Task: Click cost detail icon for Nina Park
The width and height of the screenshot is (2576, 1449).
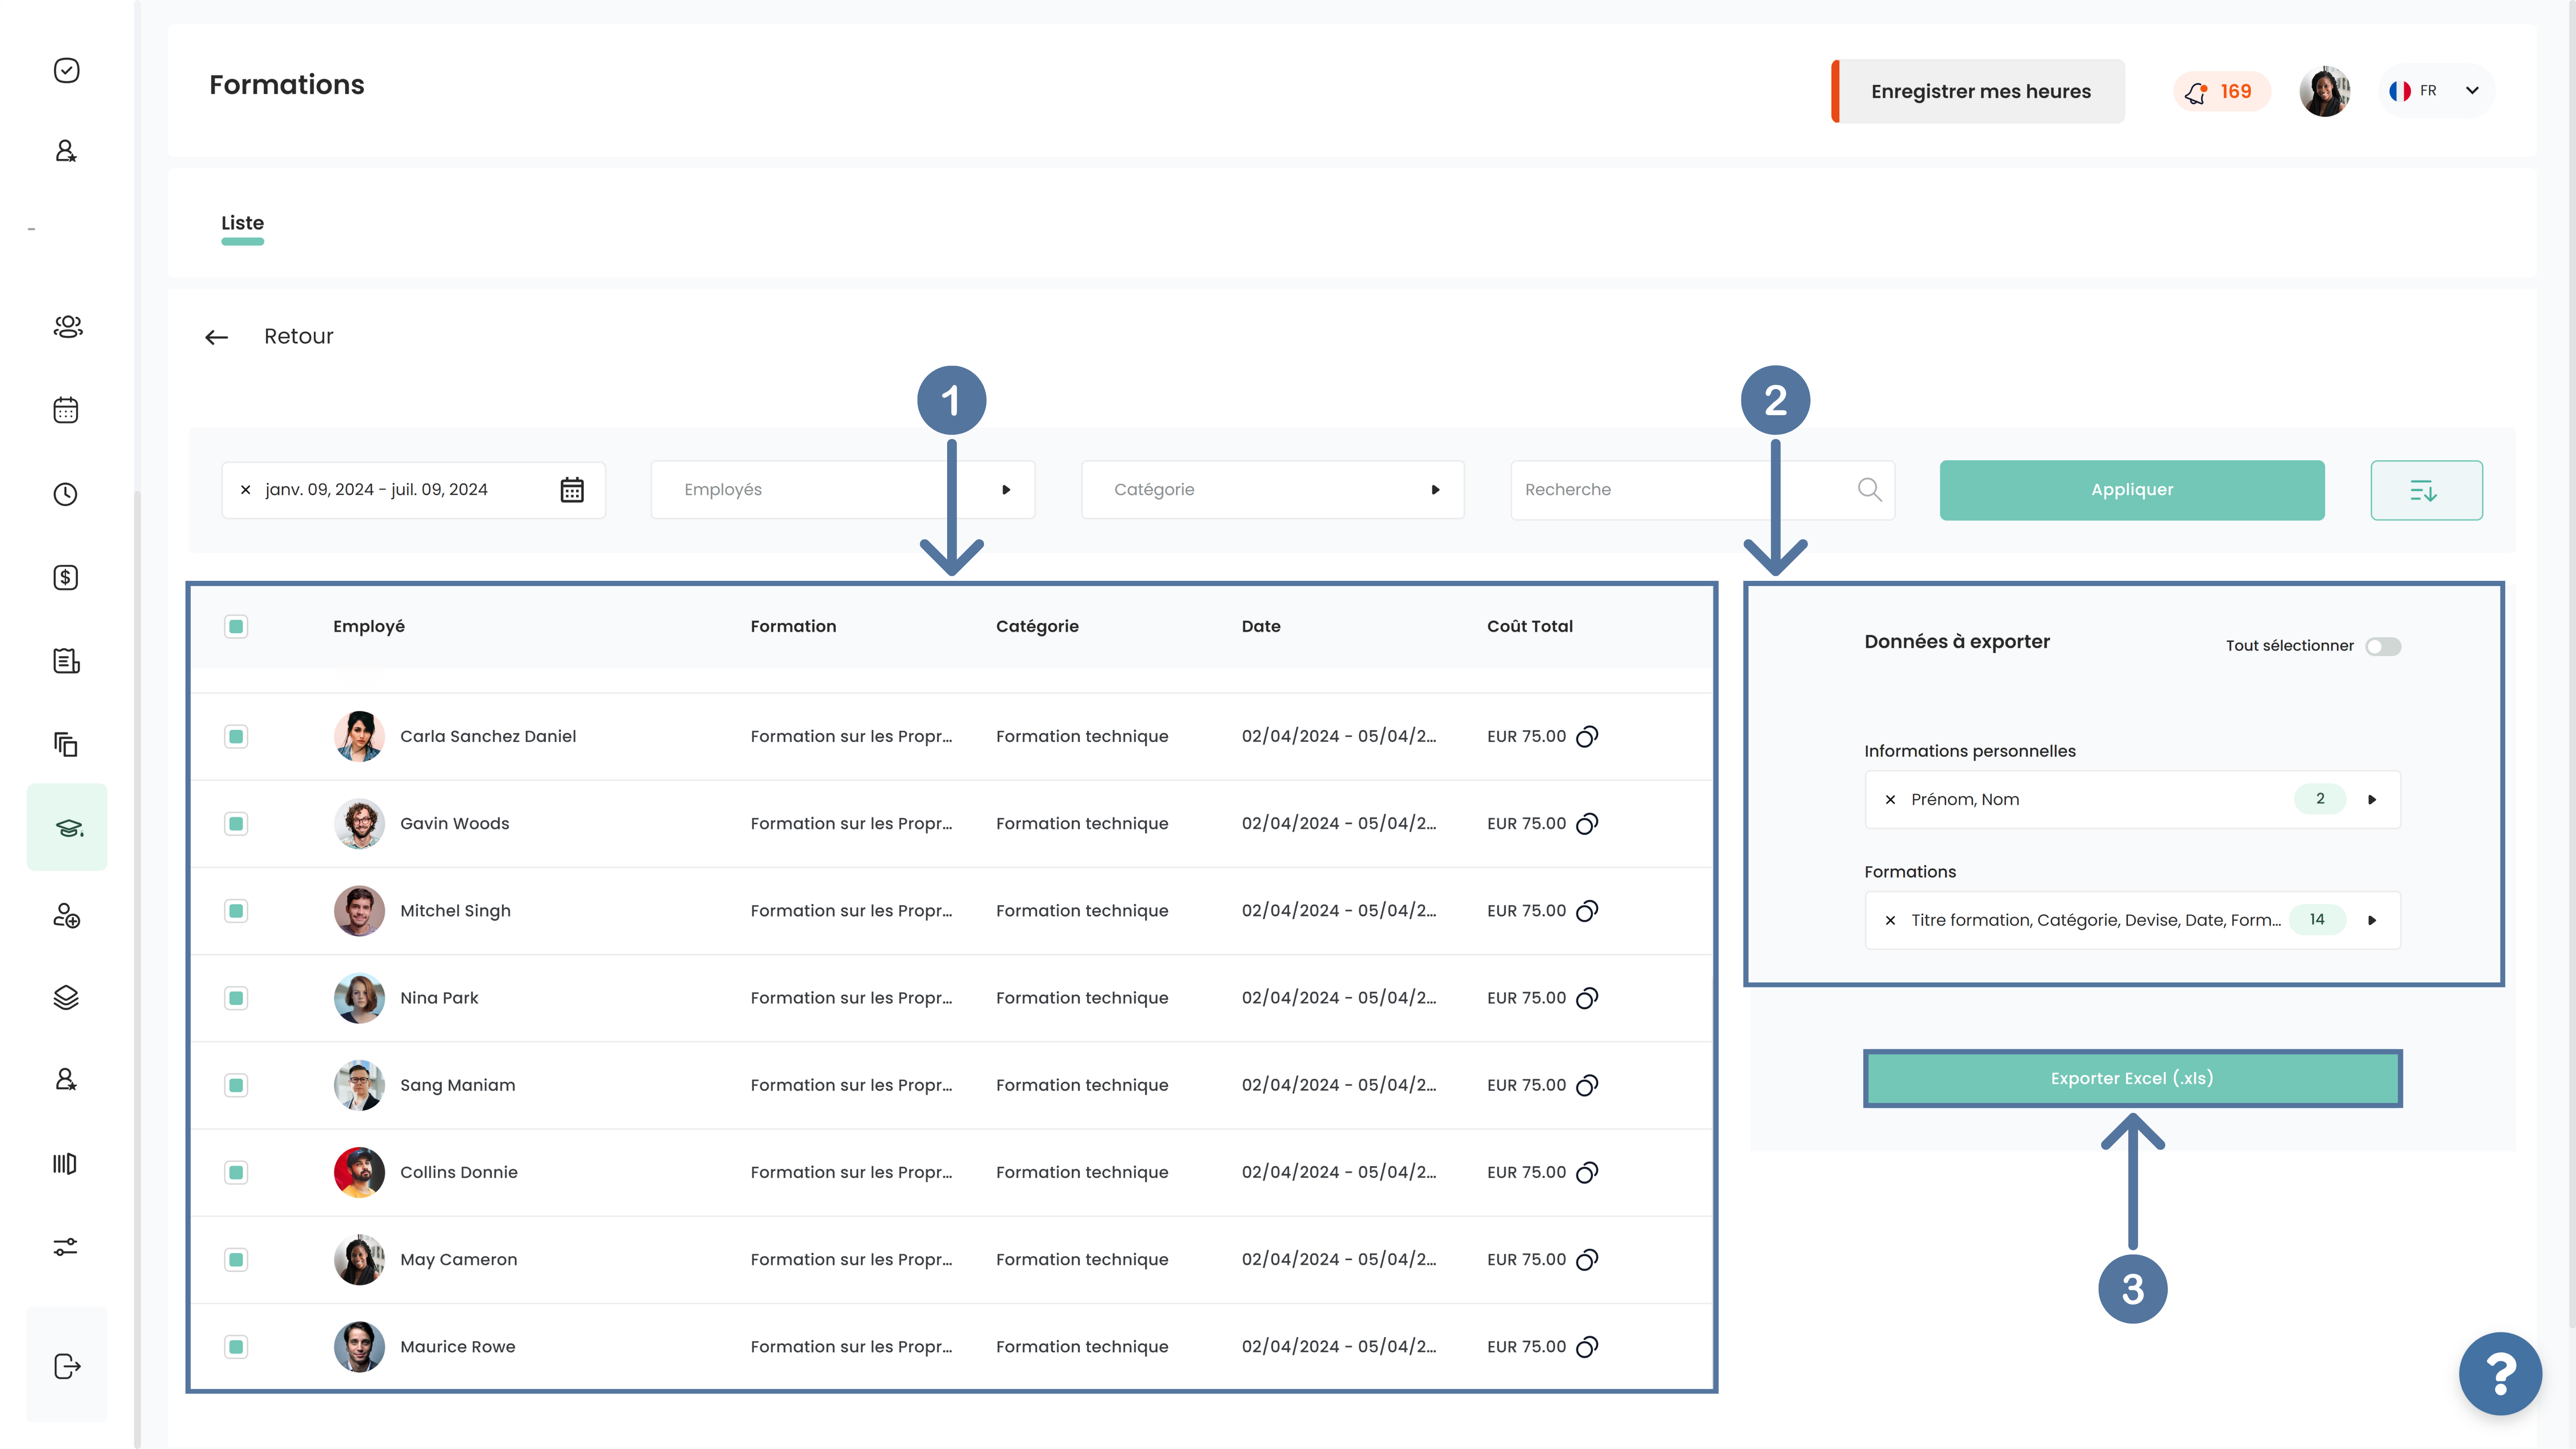Action: pyautogui.click(x=1587, y=998)
